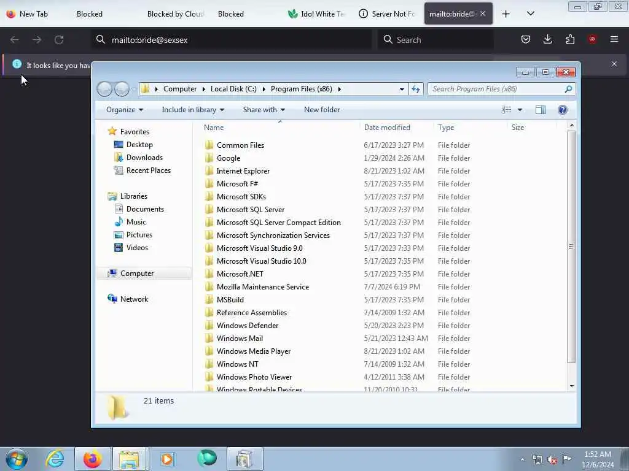The image size is (629, 471).
Task: Select Documents library
Action: click(145, 209)
